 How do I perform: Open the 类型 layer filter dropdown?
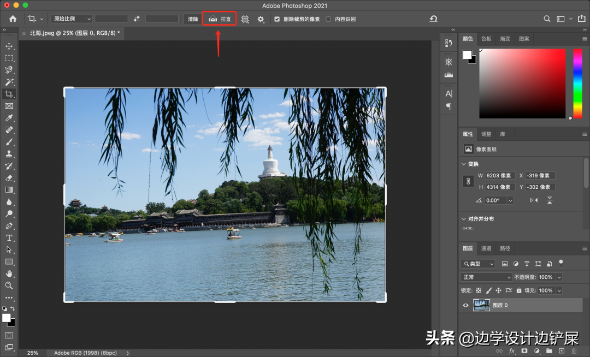coord(478,264)
